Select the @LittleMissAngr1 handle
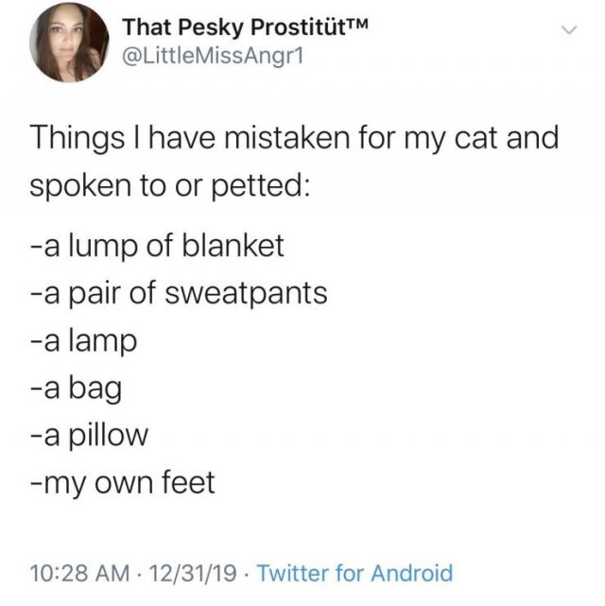The image size is (605, 606). [x=213, y=58]
